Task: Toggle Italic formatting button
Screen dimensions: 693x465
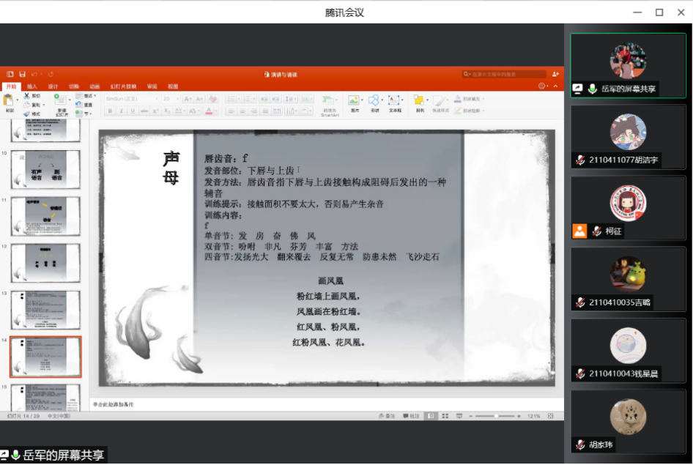Action: [x=121, y=111]
